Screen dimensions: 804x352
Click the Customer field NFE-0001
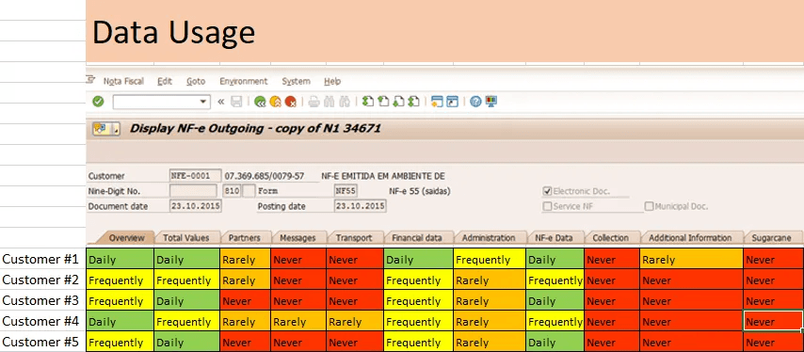[x=196, y=176]
